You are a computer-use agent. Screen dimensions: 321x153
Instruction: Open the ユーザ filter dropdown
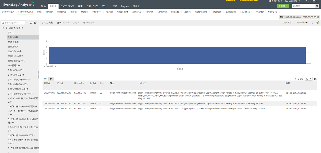click(76, 23)
